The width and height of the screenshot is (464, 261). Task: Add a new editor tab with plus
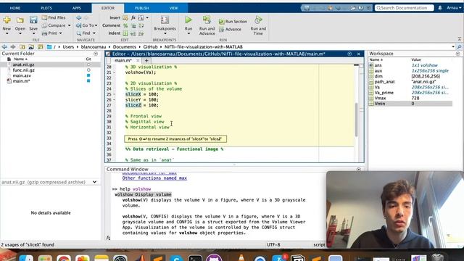(x=146, y=60)
